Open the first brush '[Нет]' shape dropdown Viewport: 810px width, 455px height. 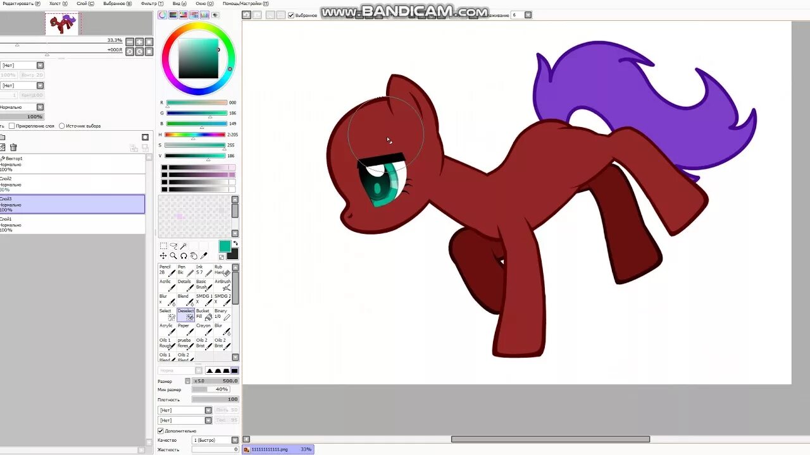(208, 410)
